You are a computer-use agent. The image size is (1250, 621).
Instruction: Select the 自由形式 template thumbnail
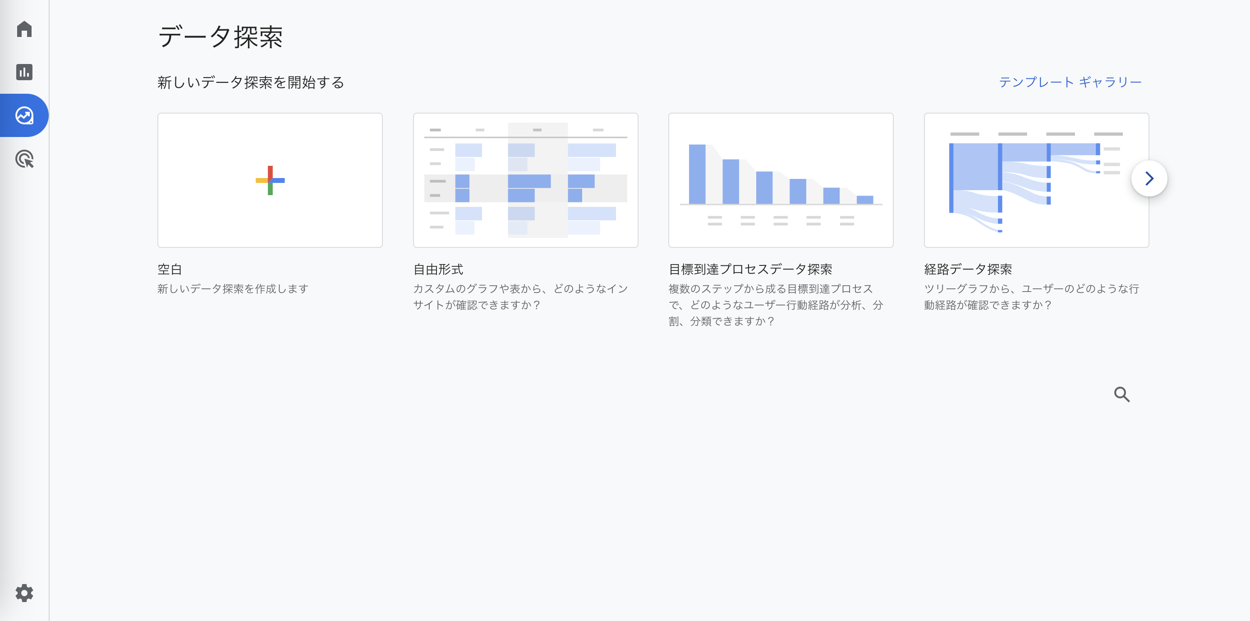click(525, 180)
